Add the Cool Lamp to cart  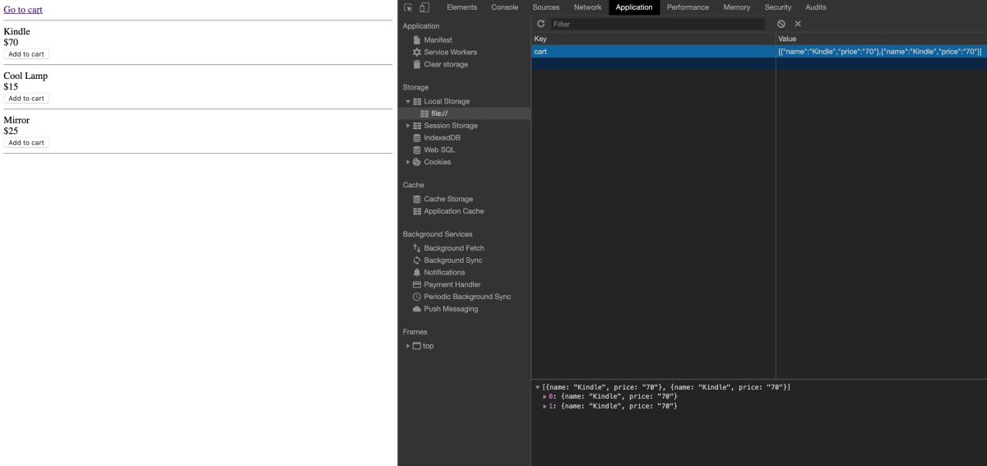pos(26,99)
